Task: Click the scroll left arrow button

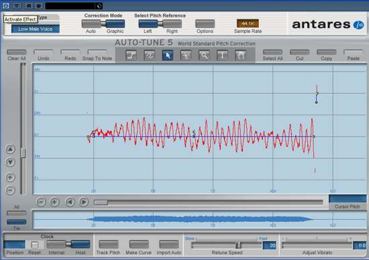Action: point(70,202)
